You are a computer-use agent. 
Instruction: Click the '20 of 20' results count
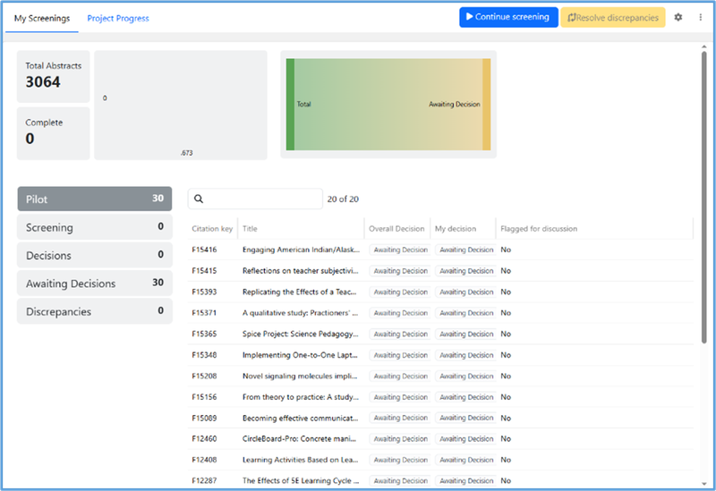coord(343,199)
